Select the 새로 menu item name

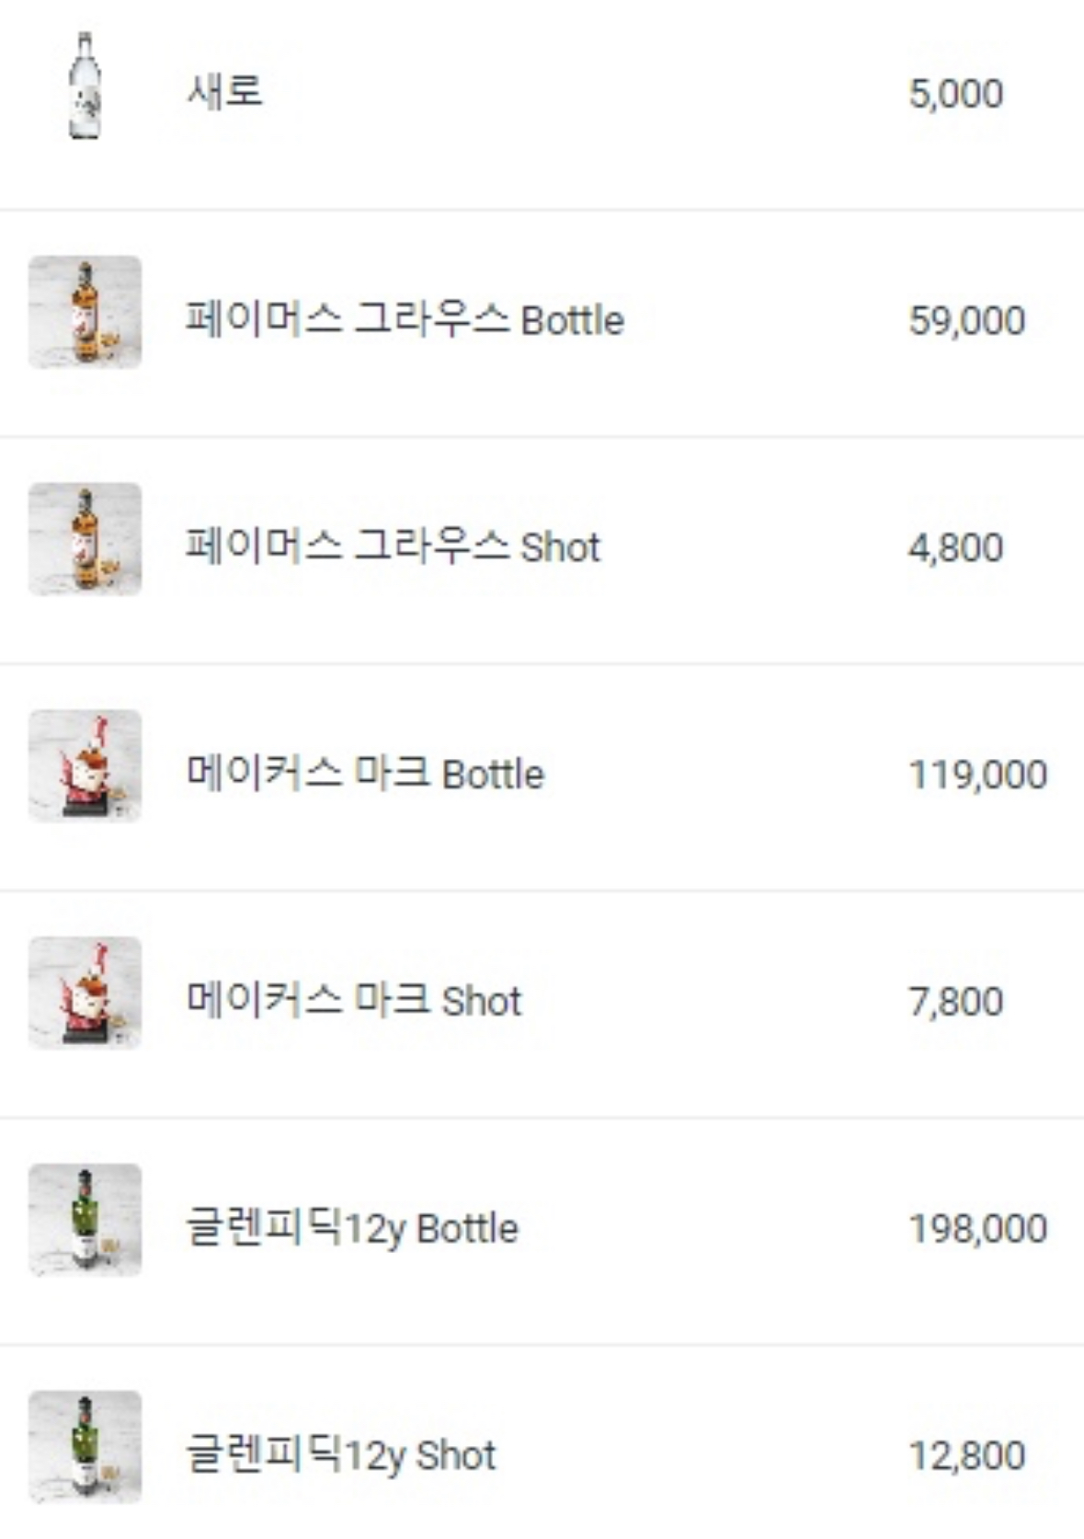coord(225,91)
